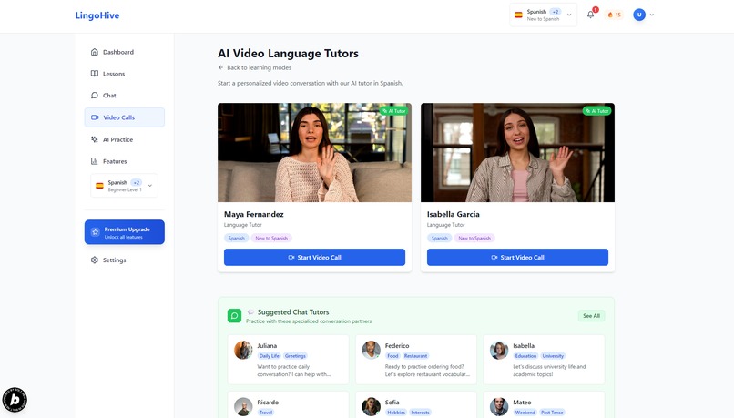Click the streak flame counter 15
The height and width of the screenshot is (418, 734).
pos(614,15)
